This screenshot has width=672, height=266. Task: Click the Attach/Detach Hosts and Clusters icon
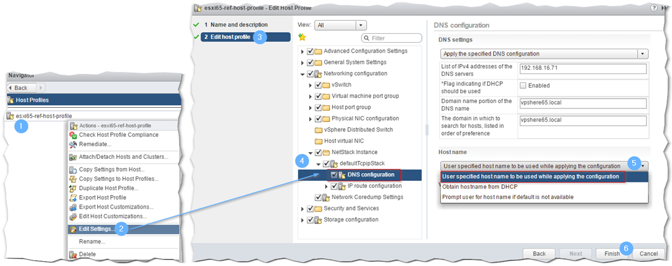[x=72, y=157]
